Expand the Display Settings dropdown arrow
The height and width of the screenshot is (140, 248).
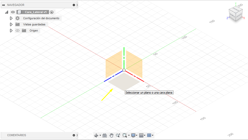pos(137,135)
